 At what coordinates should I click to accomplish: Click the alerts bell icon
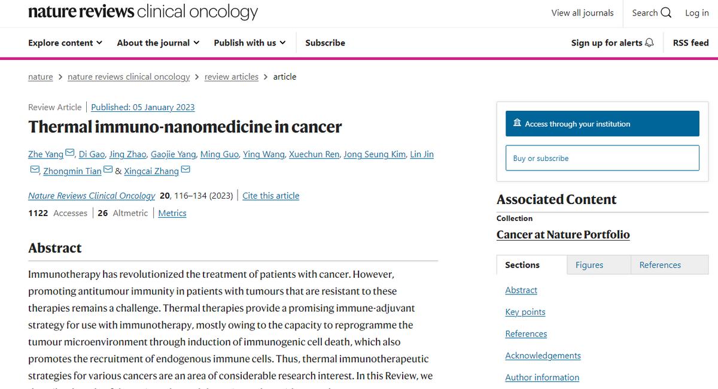[649, 43]
